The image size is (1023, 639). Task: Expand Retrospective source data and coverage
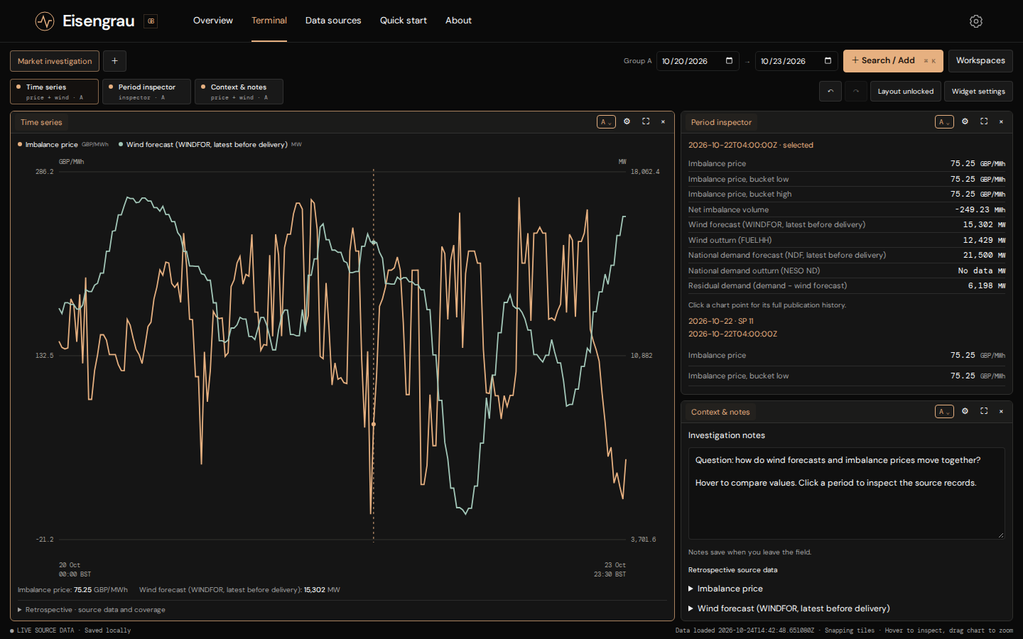[92, 610]
